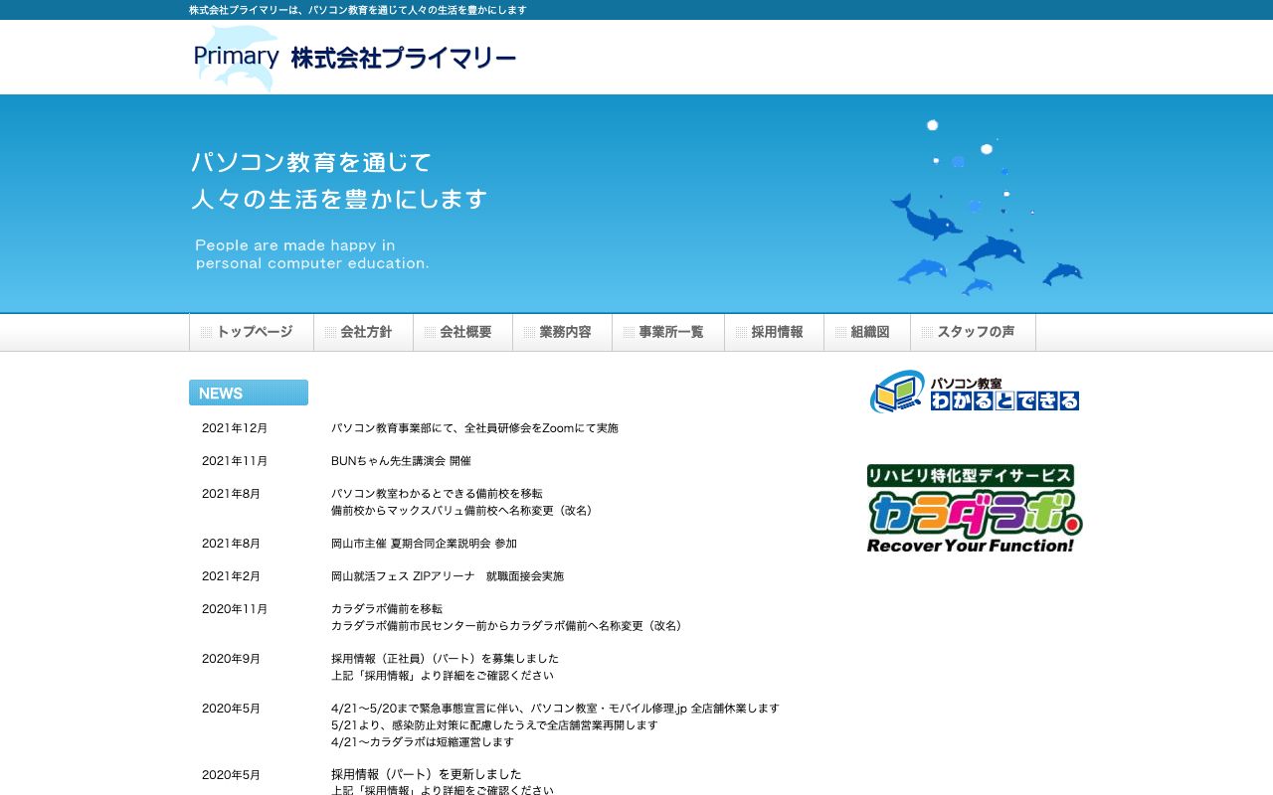
Task: Click the computer icon in the パソコン教室 logo
Action: (x=896, y=391)
